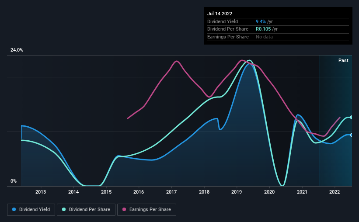Viewport: 359px width, 222px height.
Task: Click the 2017 x-axis label
Action: point(171,192)
